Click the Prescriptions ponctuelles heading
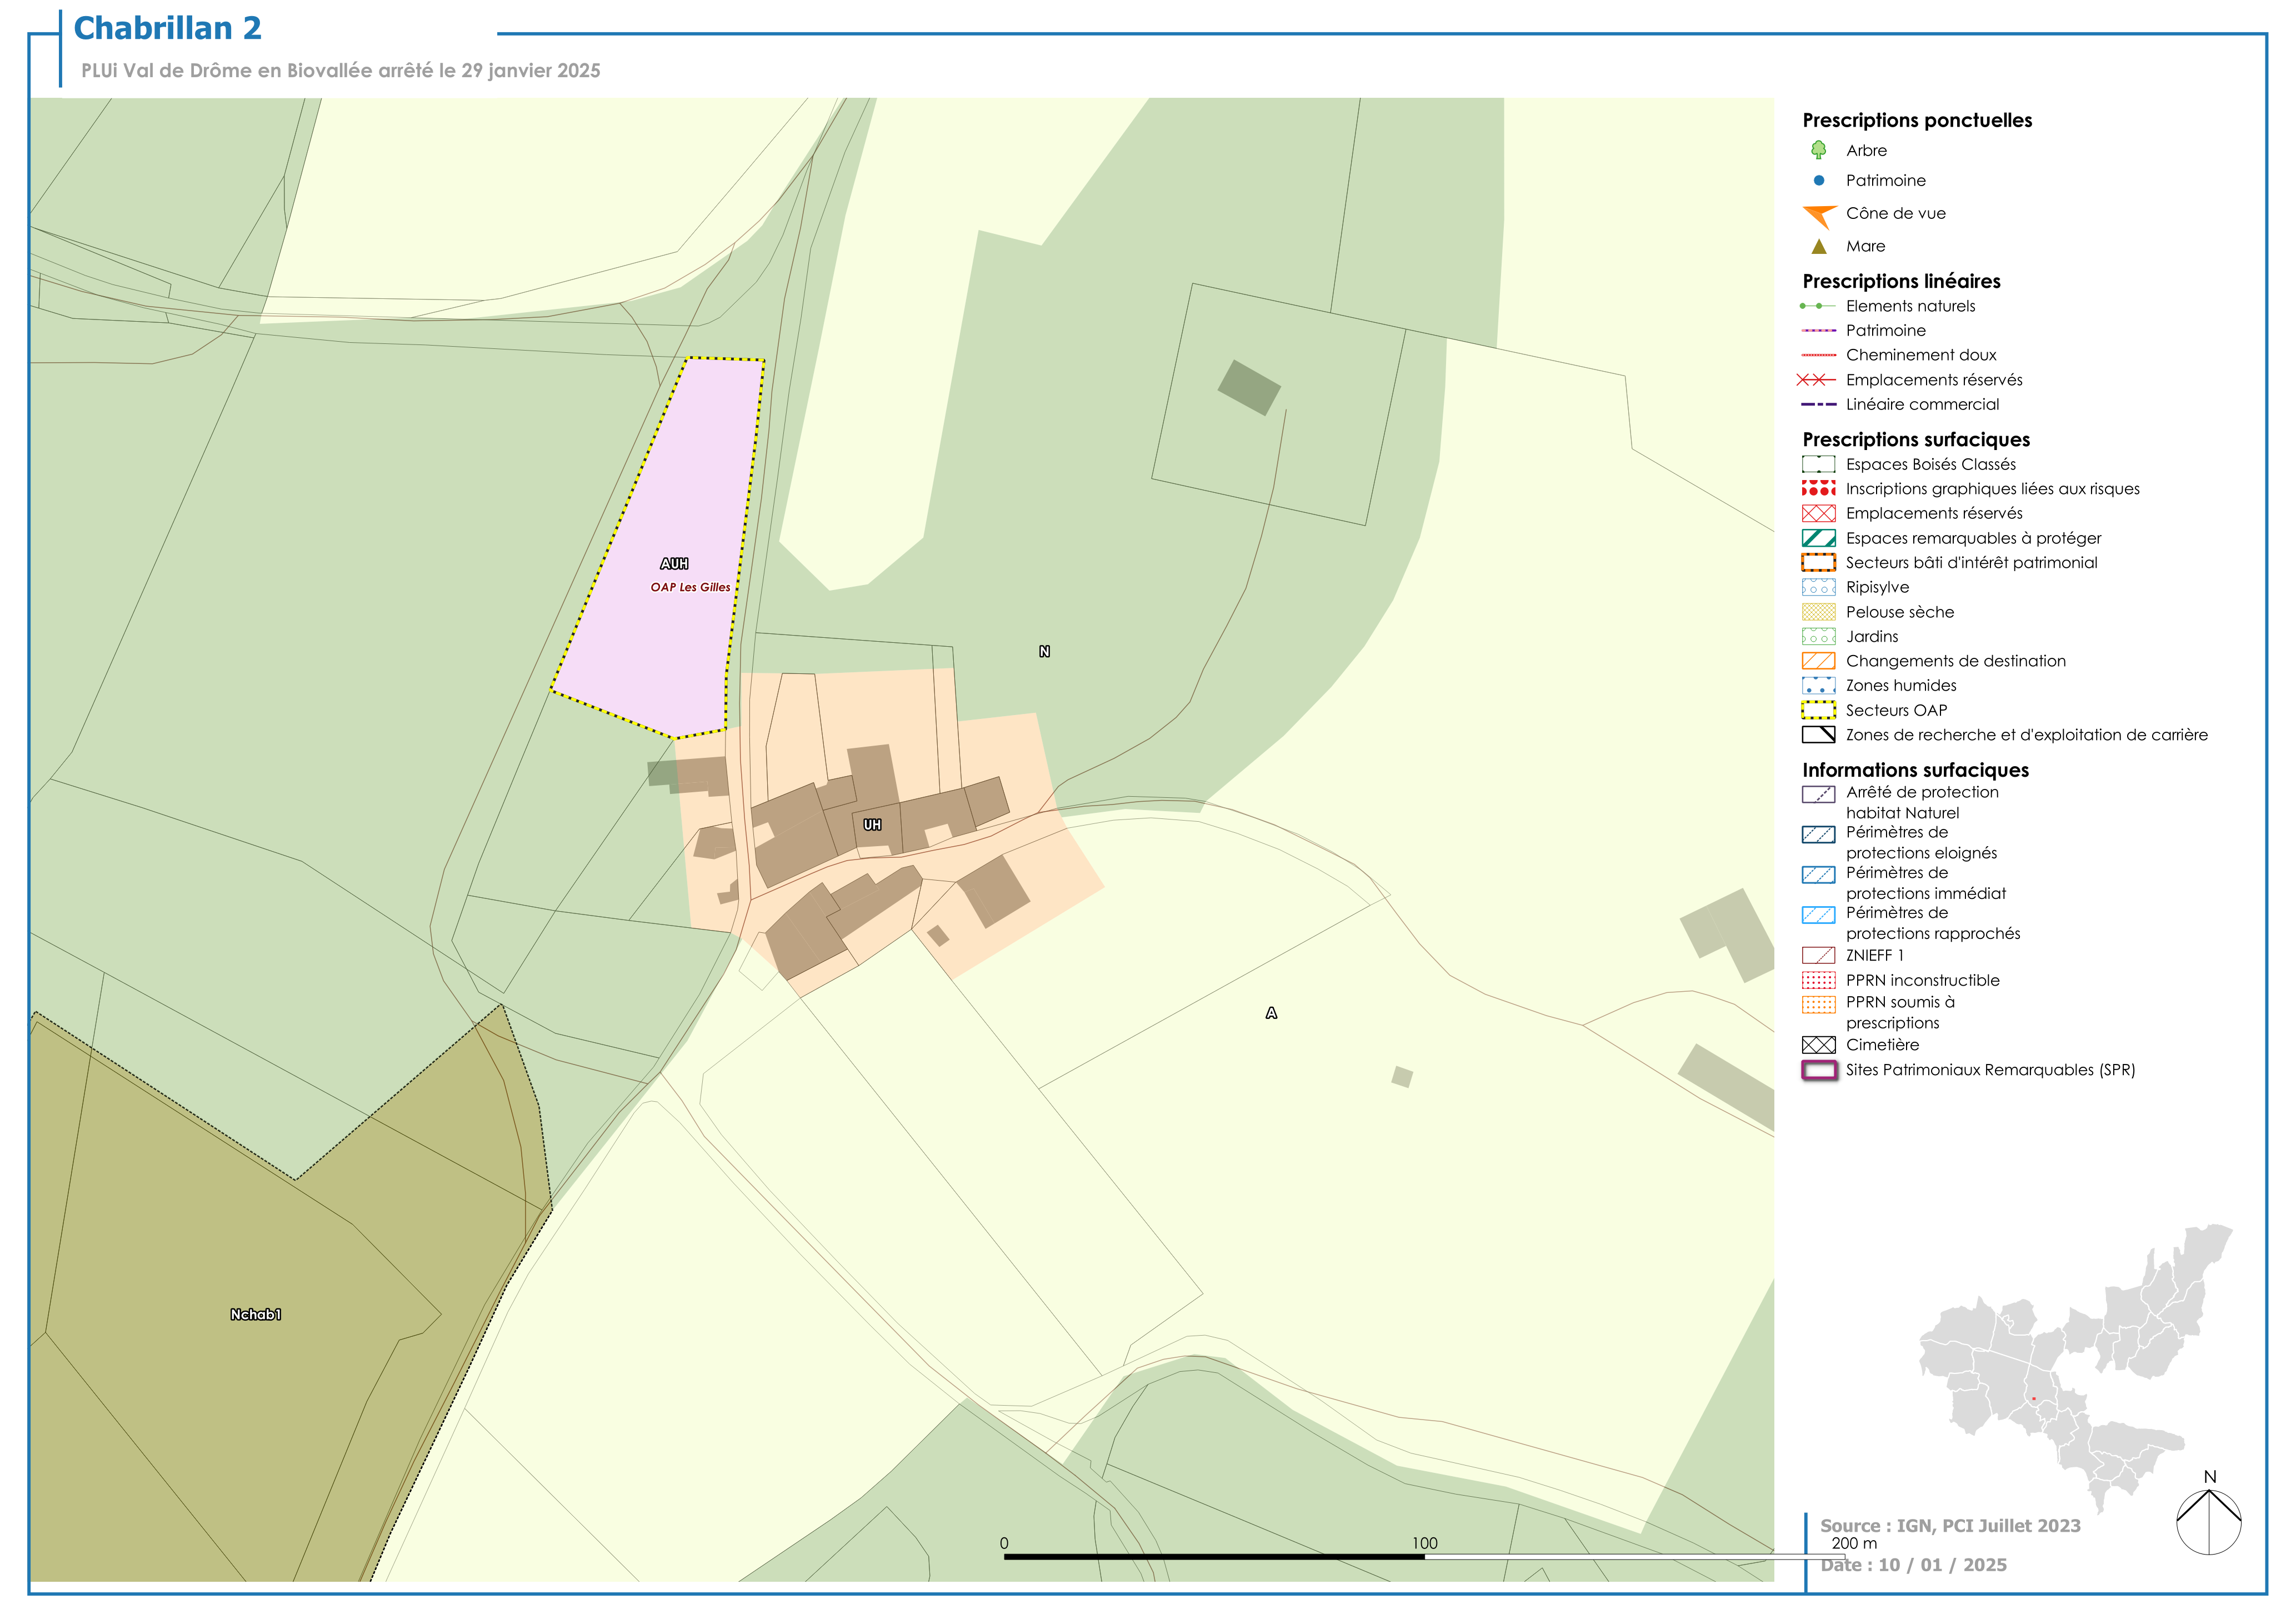The width and height of the screenshot is (2296, 1624). [1917, 121]
